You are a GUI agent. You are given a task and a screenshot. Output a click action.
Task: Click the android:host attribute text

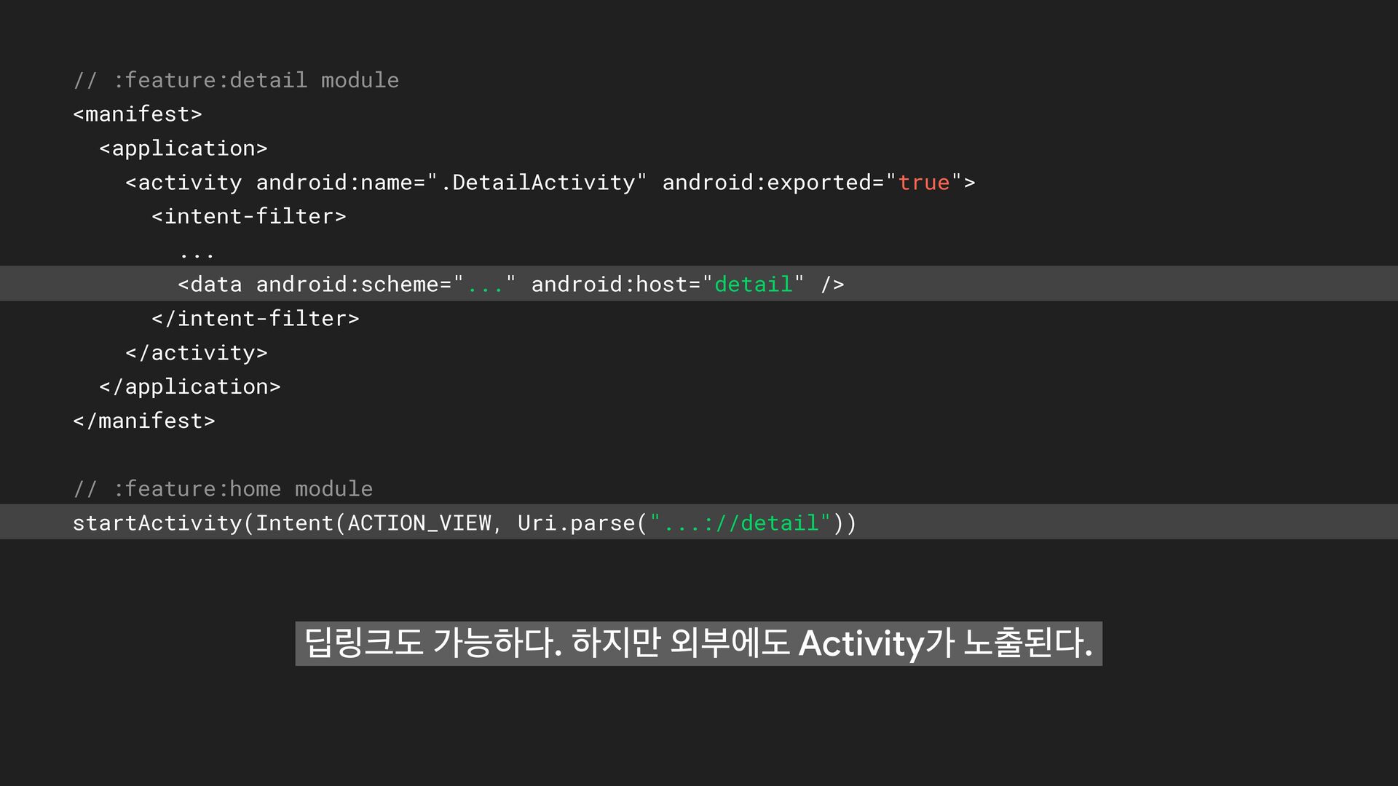tap(609, 285)
